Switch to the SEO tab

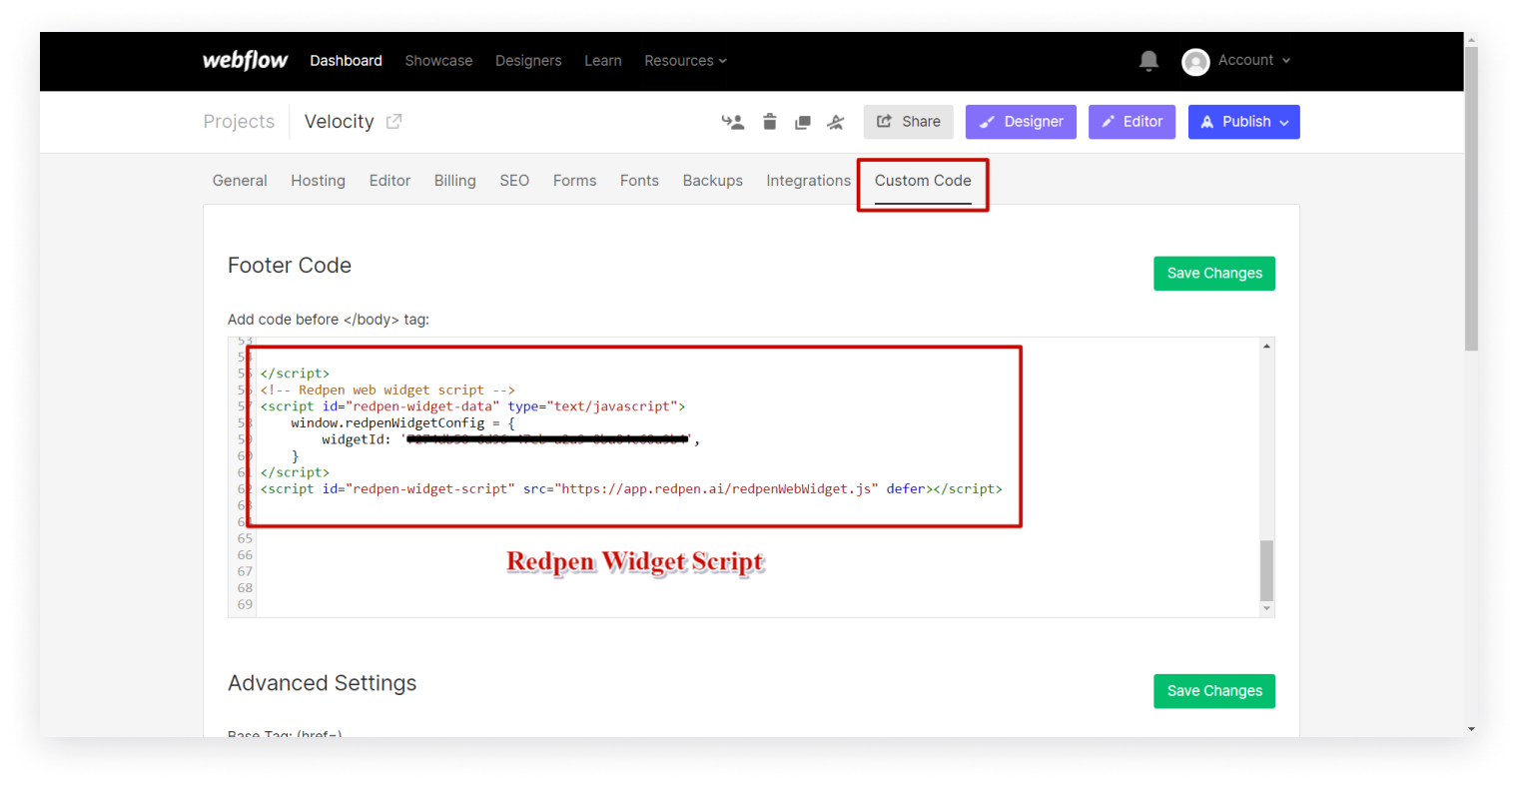pyautogui.click(x=514, y=181)
